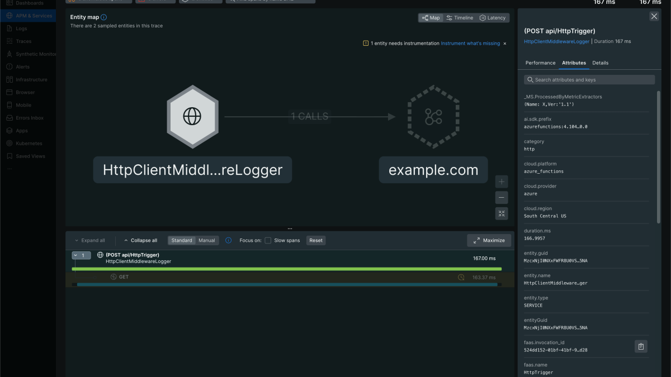Viewport: 671px width, 377px height.
Task: Enable the Slow spans checkbox
Action: click(x=268, y=241)
